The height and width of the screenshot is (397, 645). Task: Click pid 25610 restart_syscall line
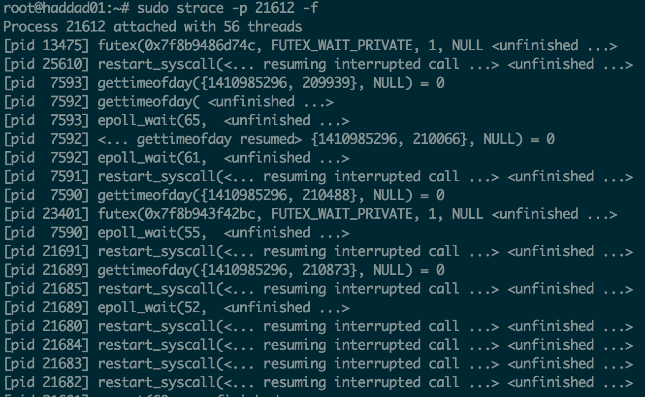[x=318, y=64]
